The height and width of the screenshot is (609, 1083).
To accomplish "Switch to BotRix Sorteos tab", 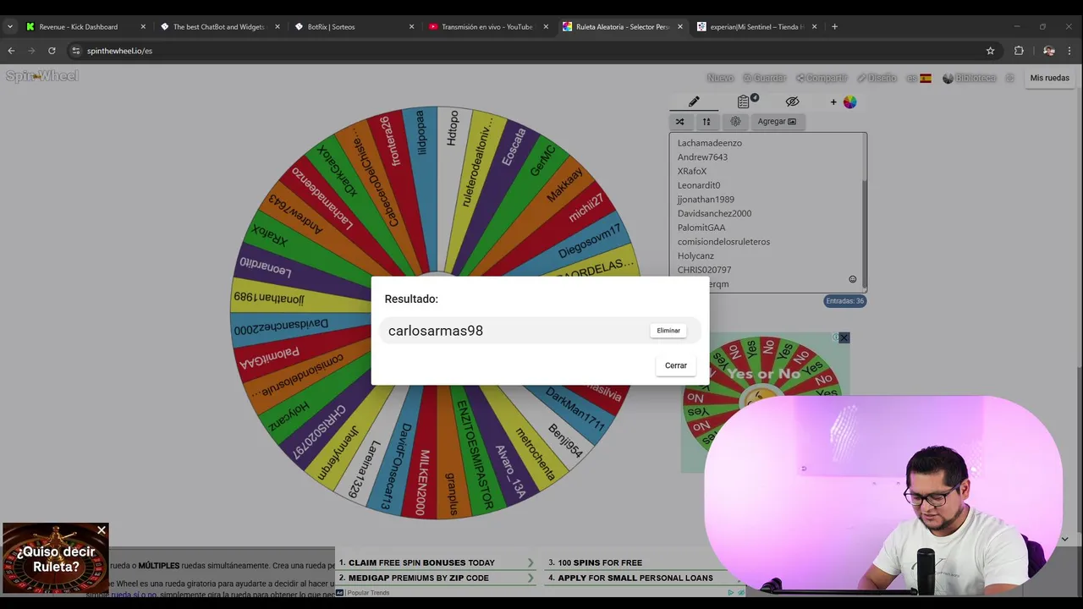I will coord(331,27).
